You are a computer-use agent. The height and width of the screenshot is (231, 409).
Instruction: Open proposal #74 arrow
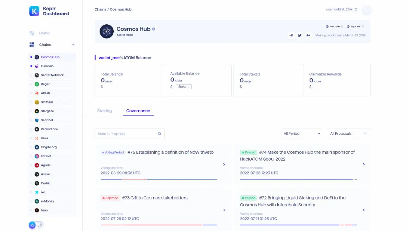[x=364, y=164]
